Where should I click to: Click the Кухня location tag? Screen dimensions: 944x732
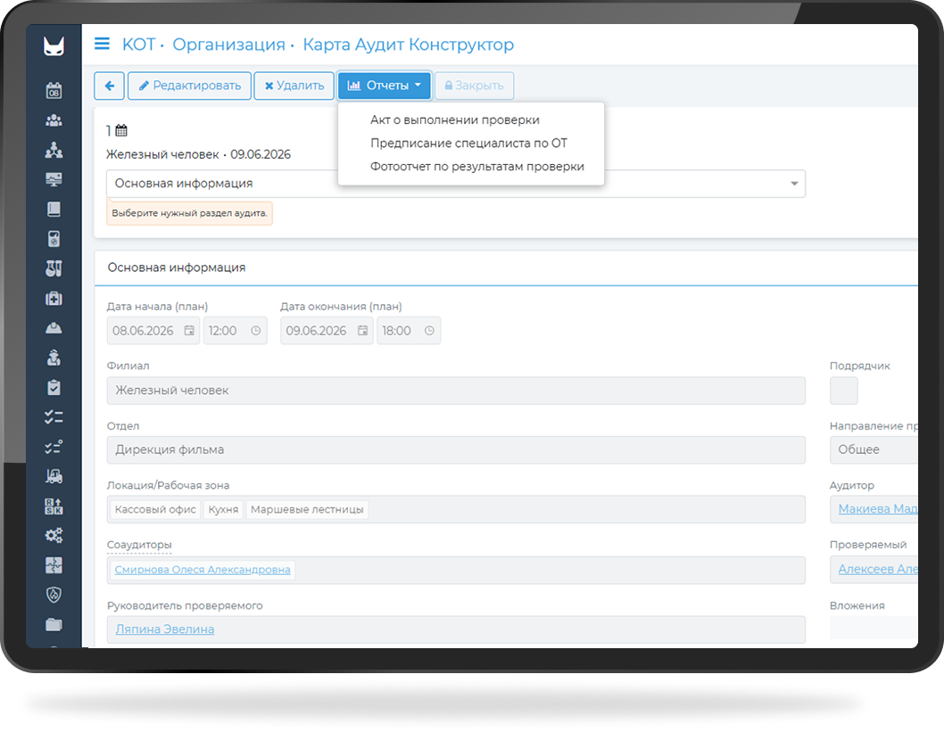coord(223,509)
